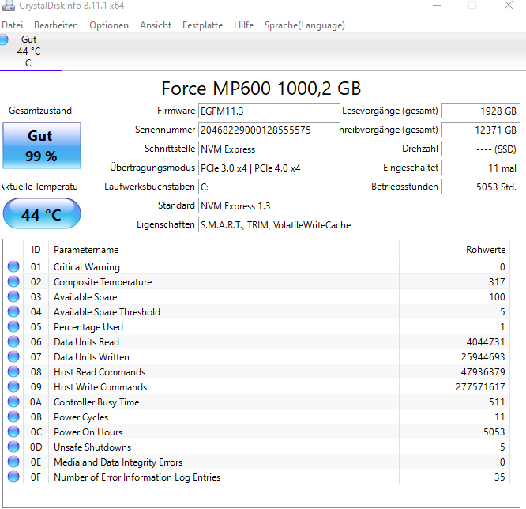Click the Host Write Commands status icon

(x=13, y=386)
